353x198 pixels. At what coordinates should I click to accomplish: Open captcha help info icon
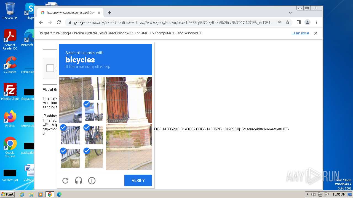pos(92,180)
